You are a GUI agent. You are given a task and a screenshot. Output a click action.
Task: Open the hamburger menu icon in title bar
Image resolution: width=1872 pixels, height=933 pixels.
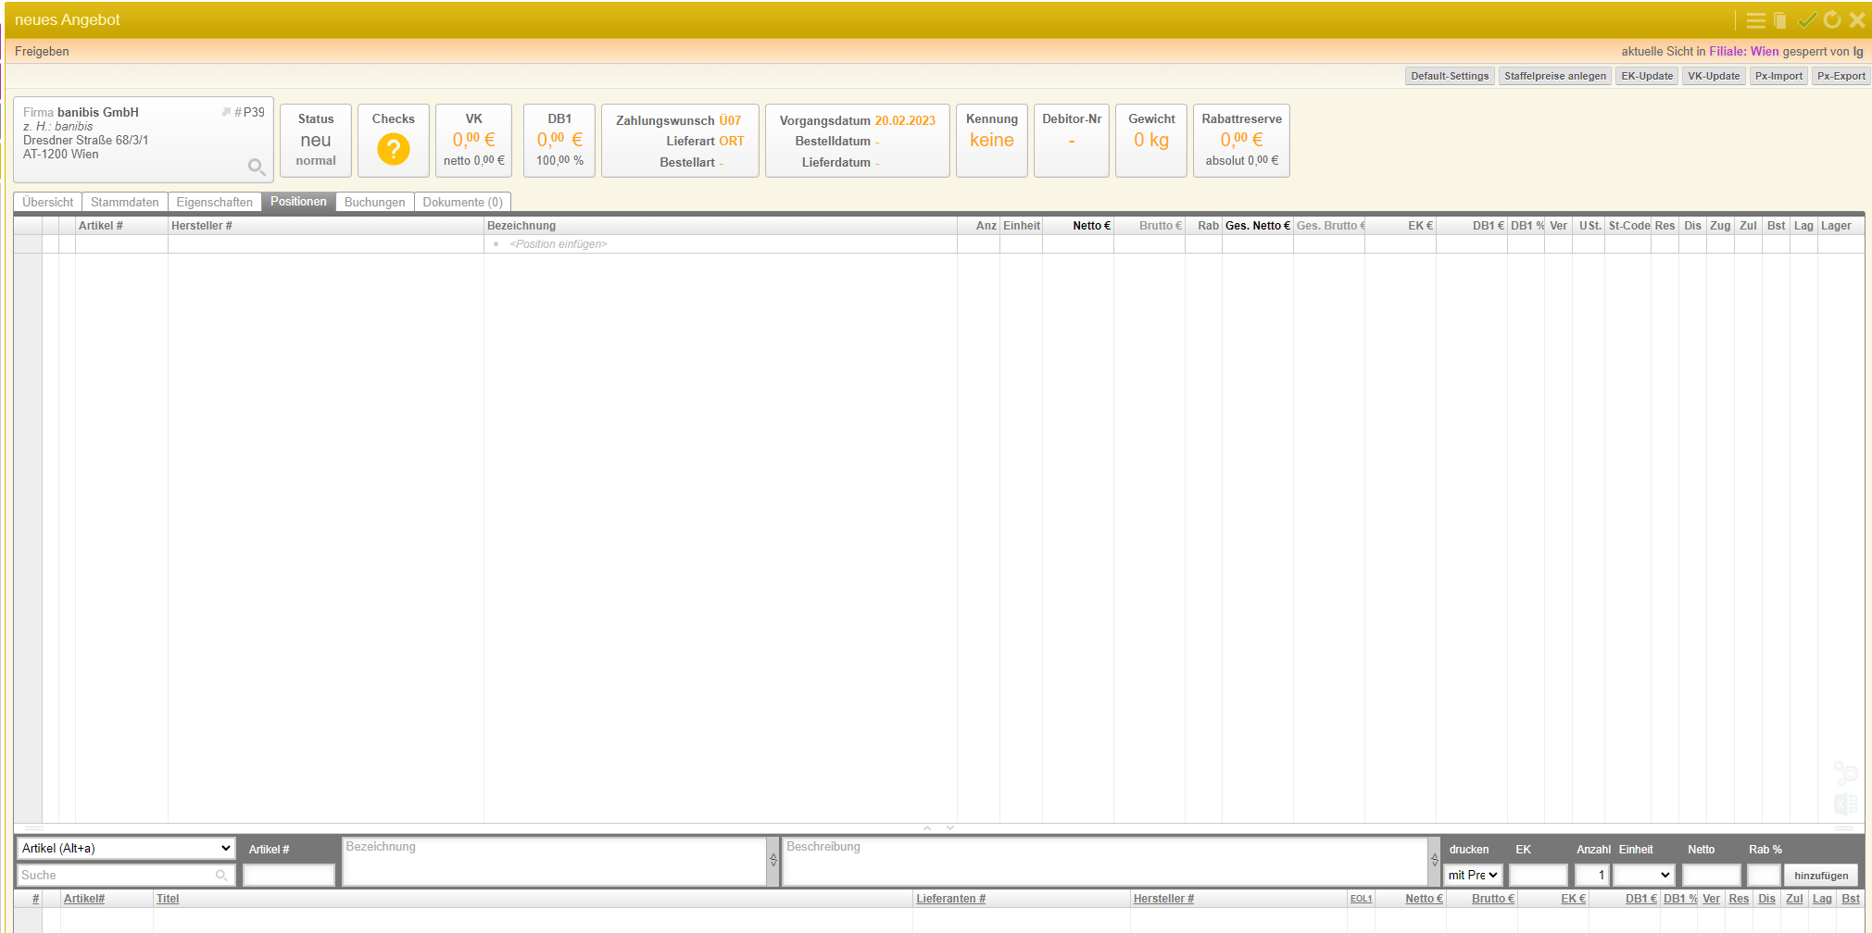(1755, 20)
